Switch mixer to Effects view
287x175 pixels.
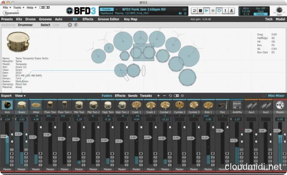coord(120,96)
